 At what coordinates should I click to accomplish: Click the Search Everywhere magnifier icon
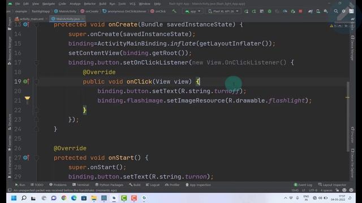pos(335,11)
